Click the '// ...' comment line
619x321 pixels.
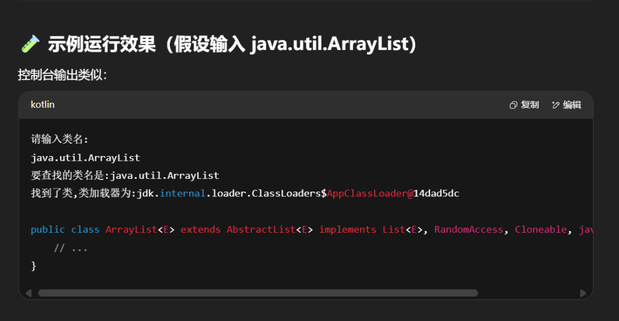click(x=71, y=248)
